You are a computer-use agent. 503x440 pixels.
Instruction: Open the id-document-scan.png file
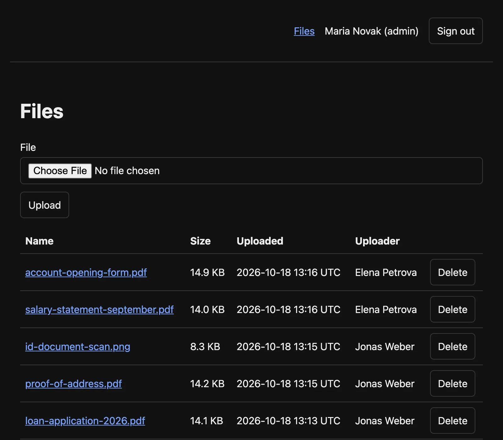pyautogui.click(x=78, y=346)
